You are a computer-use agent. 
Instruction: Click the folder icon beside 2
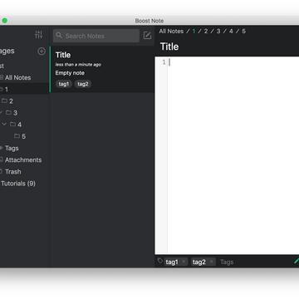point(4,100)
